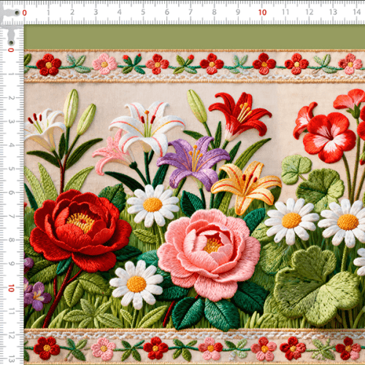
Task: Click the red 0 on the vertical ruler
Action: coord(11,50)
